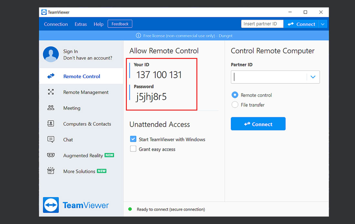The height and width of the screenshot is (224, 355).
Task: Click the large blue Connect button
Action: point(258,124)
